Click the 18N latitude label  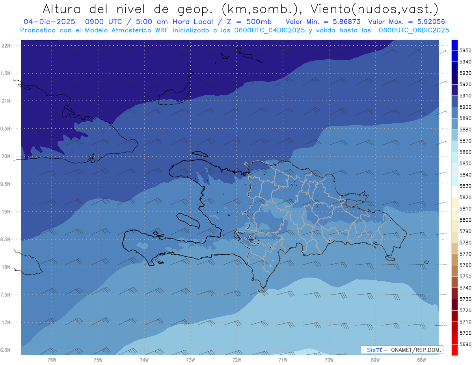pyautogui.click(x=6, y=267)
